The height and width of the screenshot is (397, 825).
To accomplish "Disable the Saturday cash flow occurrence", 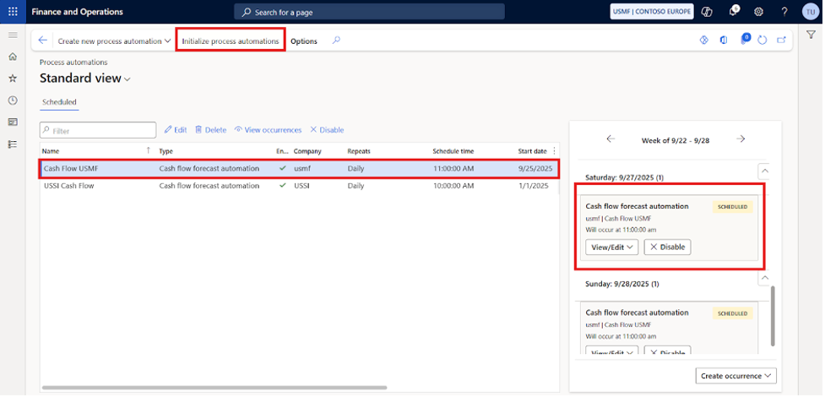I will 667,247.
